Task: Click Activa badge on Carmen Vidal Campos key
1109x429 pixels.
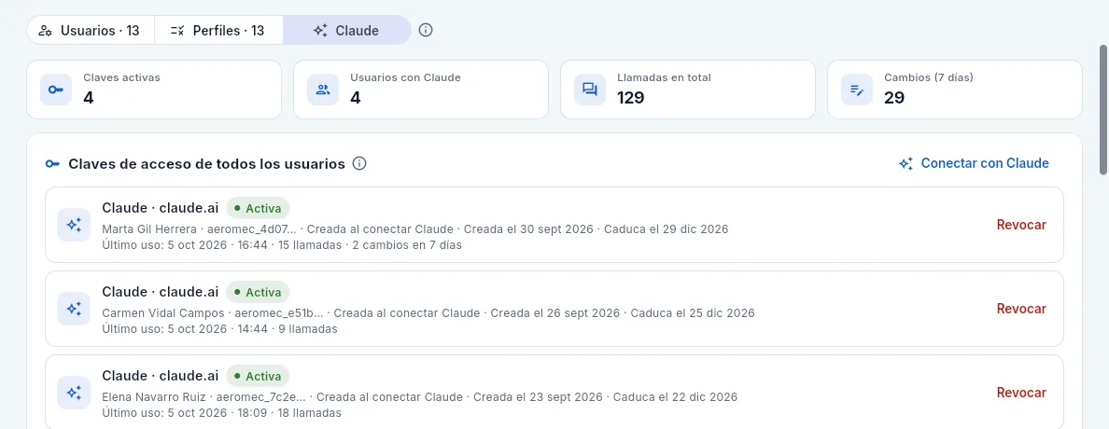Action: point(259,293)
